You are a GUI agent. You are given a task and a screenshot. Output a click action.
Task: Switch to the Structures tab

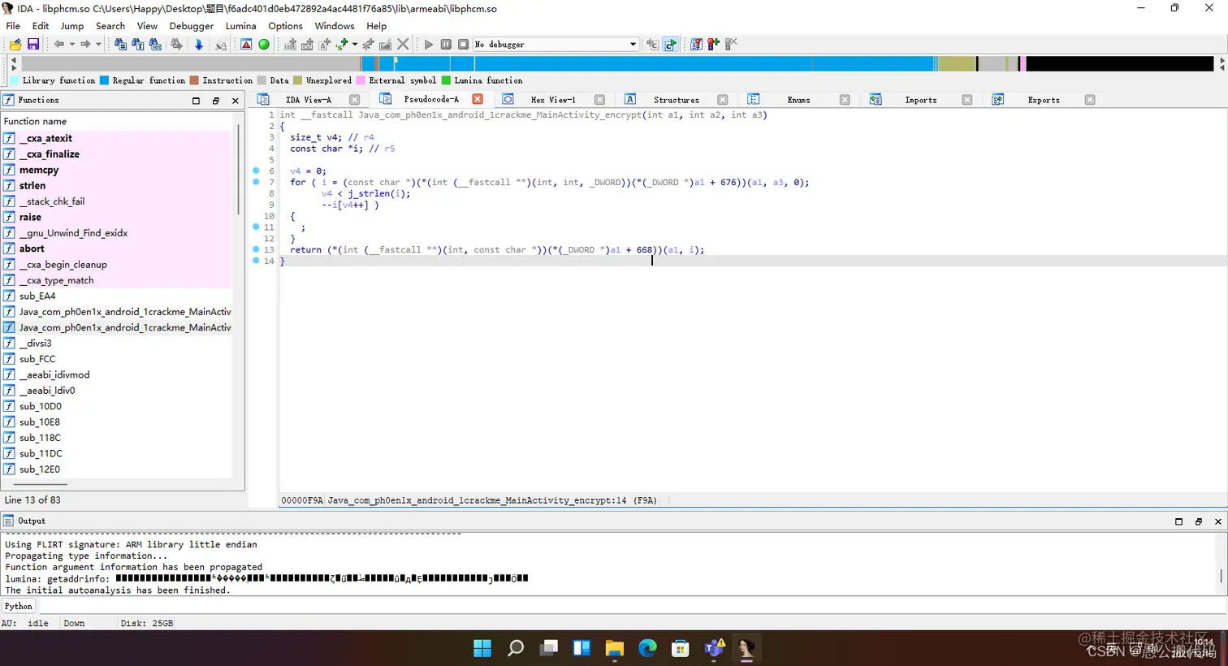pyautogui.click(x=677, y=100)
